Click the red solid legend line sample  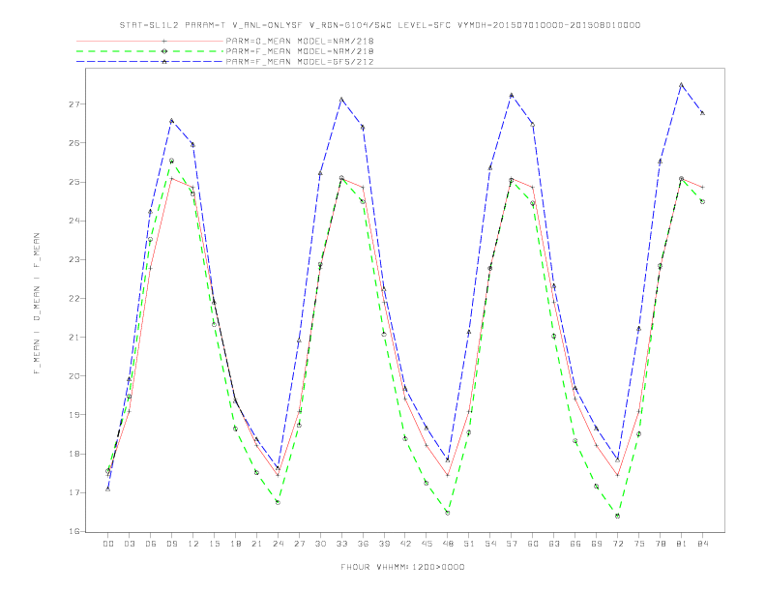tap(150, 41)
